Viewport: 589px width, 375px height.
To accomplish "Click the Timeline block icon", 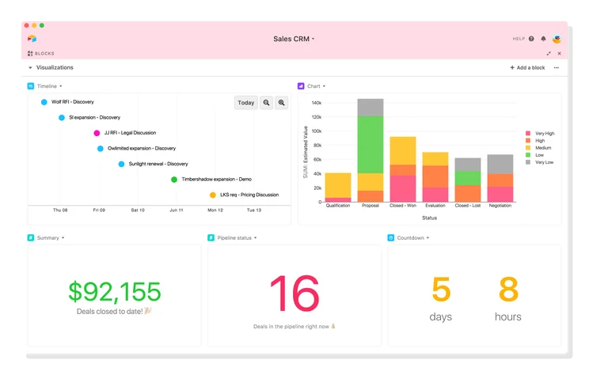I will click(31, 86).
